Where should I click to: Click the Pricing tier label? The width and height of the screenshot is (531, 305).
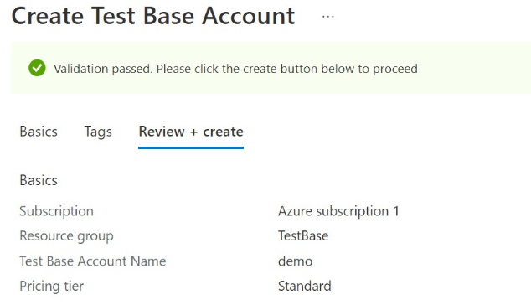(x=51, y=286)
